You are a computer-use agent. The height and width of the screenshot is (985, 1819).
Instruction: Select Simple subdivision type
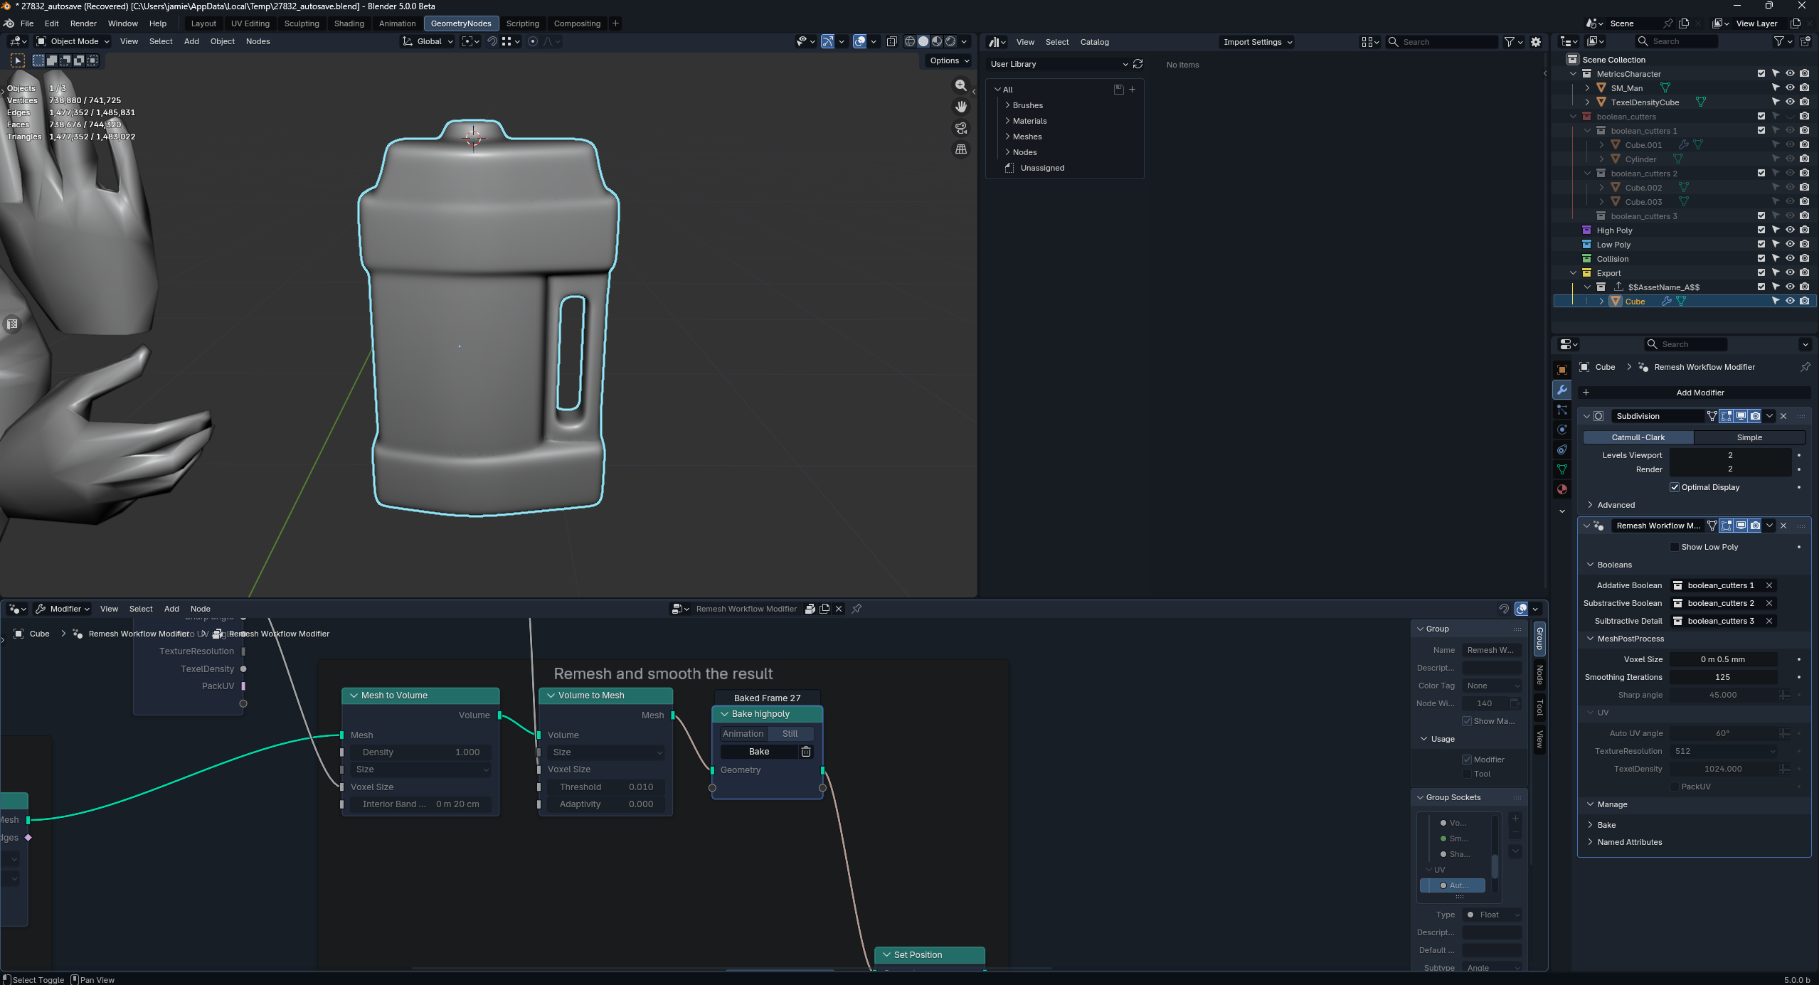(x=1749, y=437)
